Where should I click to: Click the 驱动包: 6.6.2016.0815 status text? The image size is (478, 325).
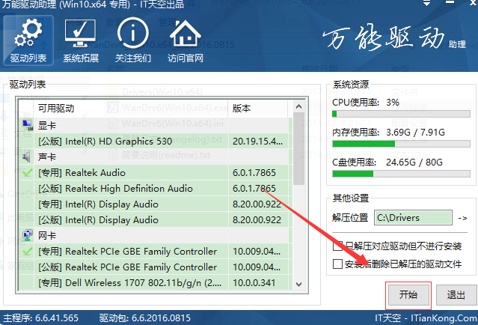(x=145, y=318)
